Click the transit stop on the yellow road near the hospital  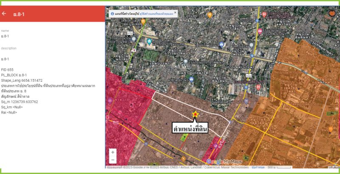click(257, 21)
